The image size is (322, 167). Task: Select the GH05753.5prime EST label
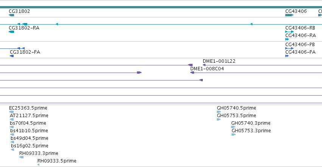(236, 116)
